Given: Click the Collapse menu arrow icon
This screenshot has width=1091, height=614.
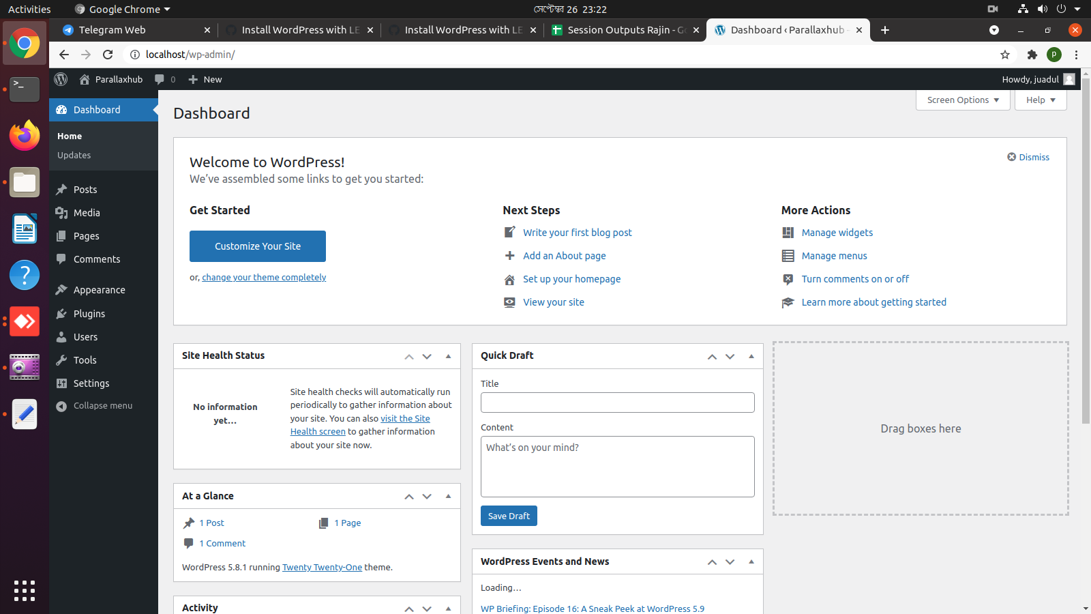Looking at the screenshot, I should (61, 405).
